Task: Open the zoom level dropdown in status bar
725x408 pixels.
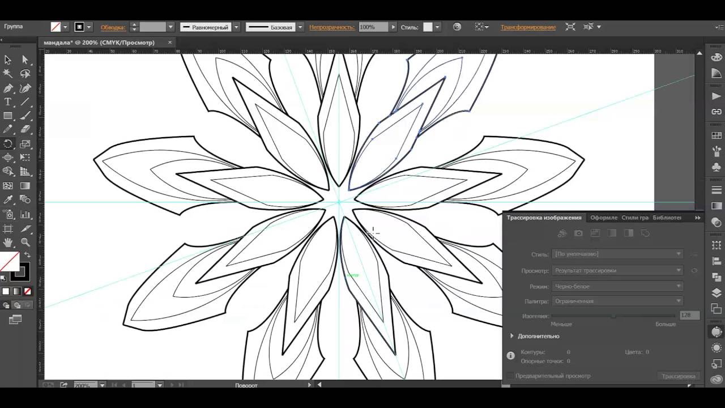Action: [103, 385]
